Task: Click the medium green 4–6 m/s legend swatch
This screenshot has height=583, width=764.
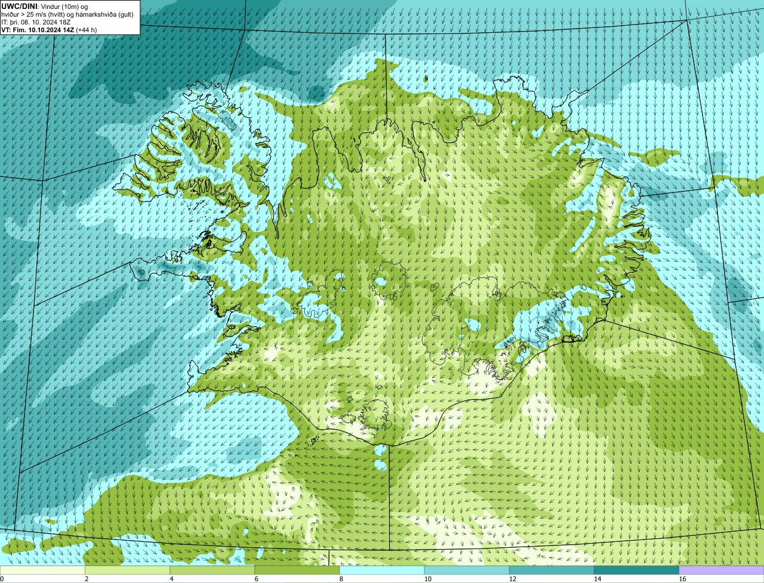Action: (x=212, y=570)
